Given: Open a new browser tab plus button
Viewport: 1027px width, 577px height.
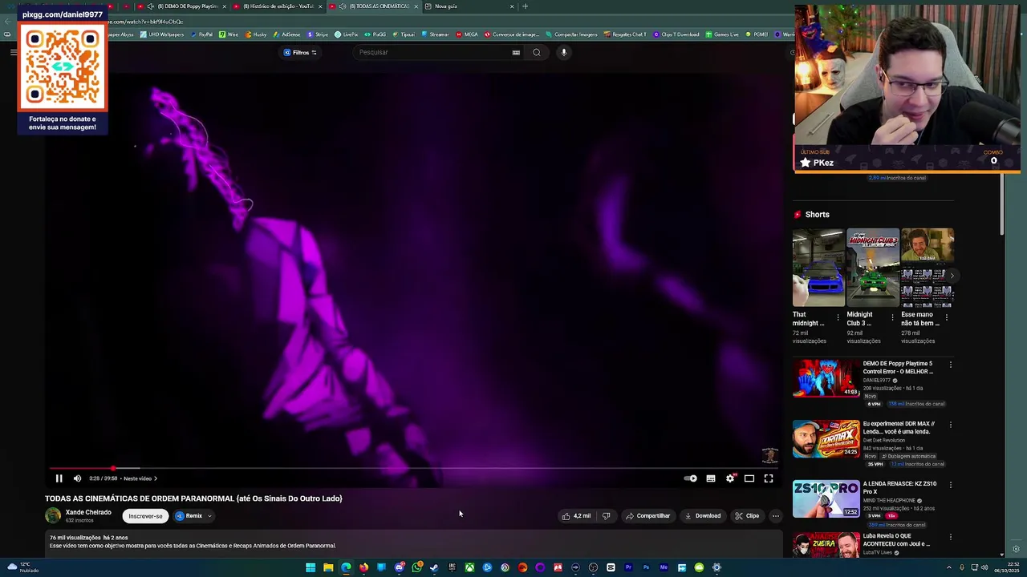Looking at the screenshot, I should [526, 6].
